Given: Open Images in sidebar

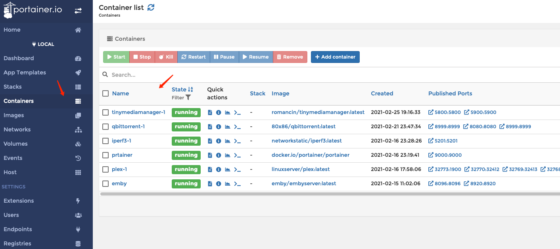Looking at the screenshot, I should (46, 115).
